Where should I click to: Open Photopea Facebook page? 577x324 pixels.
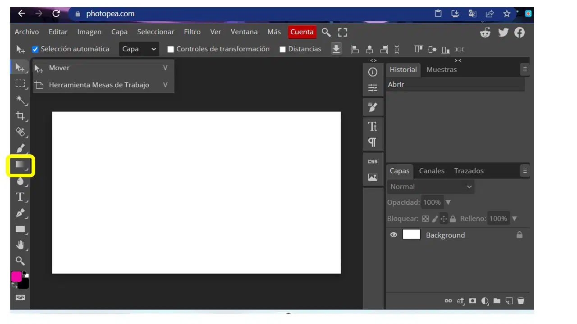(x=519, y=32)
